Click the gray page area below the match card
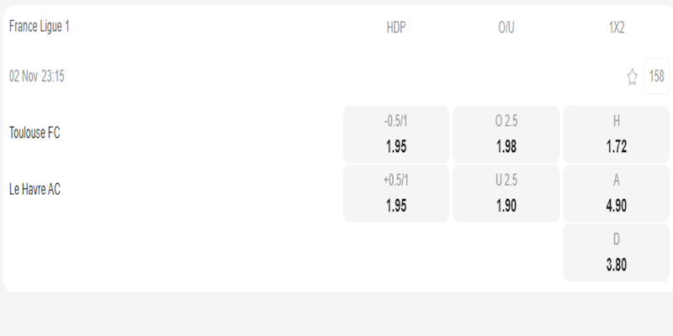673x336 pixels. coord(336,315)
